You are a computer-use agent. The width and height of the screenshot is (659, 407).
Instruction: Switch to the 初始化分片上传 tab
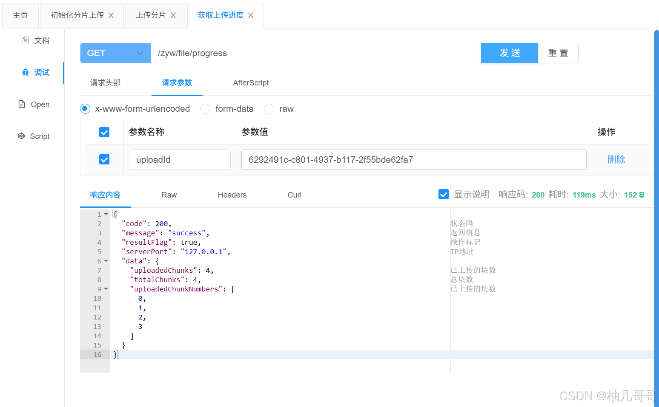point(77,15)
